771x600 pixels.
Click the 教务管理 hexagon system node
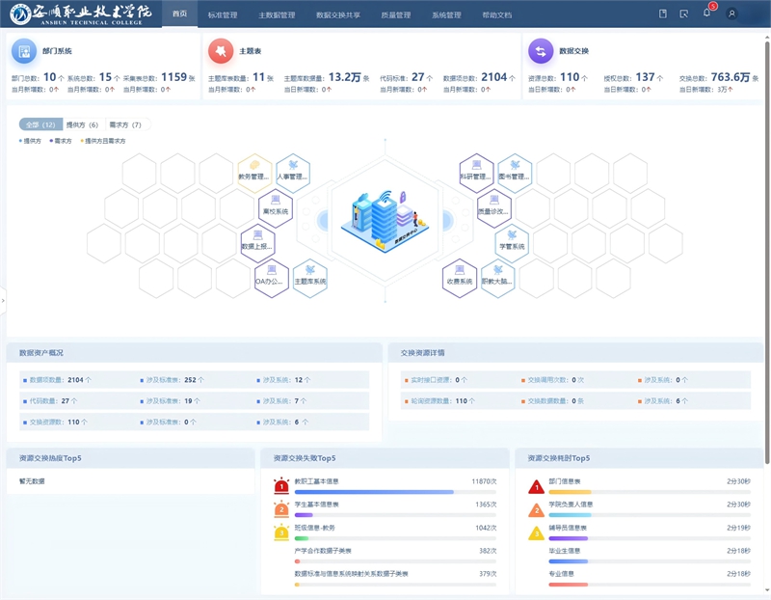pyautogui.click(x=253, y=173)
